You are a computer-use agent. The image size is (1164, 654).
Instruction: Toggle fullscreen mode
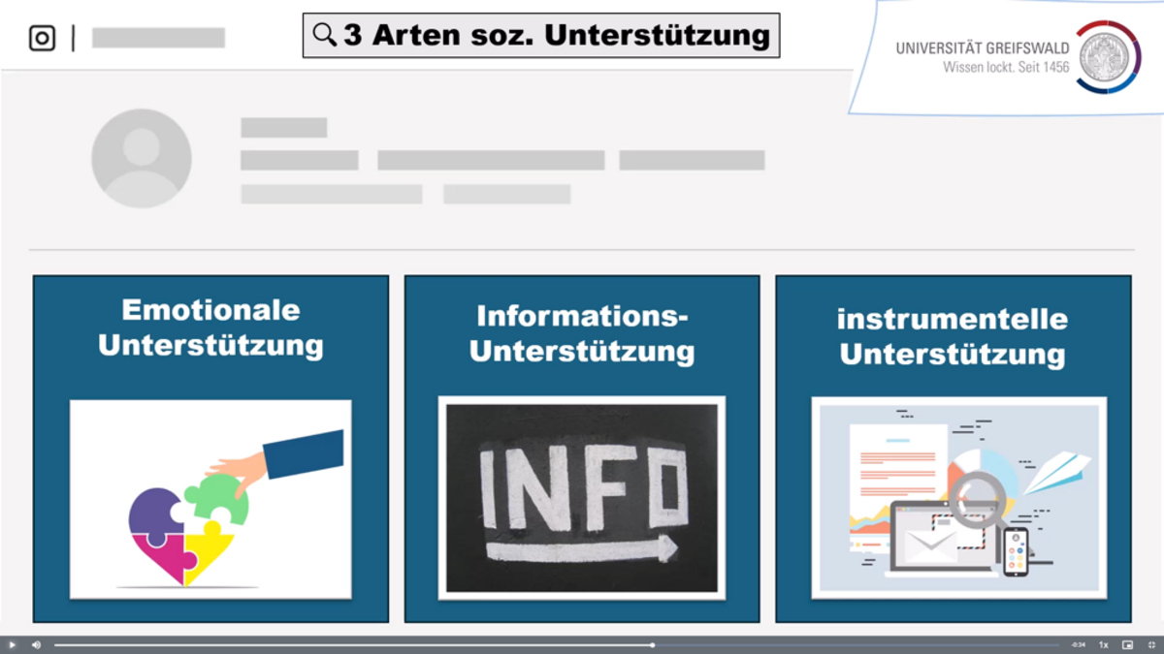pyautogui.click(x=1151, y=644)
